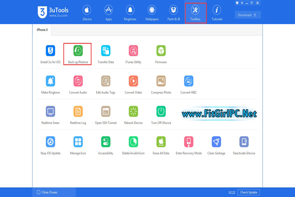Open the Convert HEIC tool
Viewport: 295px width, 197px height.
[x=188, y=81]
